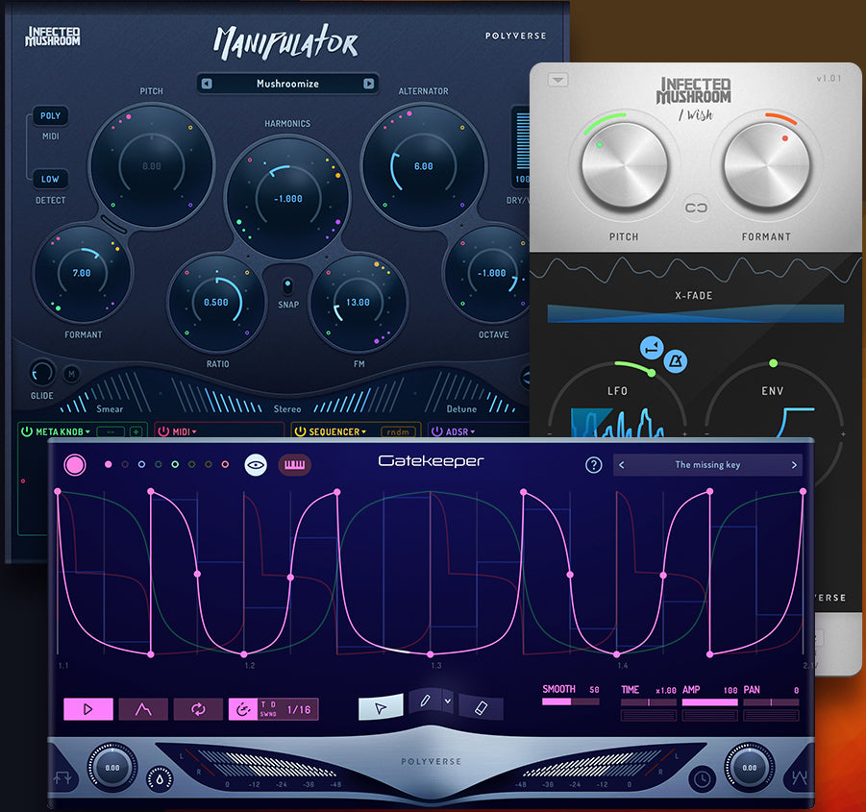
Task: Click the X-FADE crossfade slider in I Wish
Action: click(x=694, y=312)
